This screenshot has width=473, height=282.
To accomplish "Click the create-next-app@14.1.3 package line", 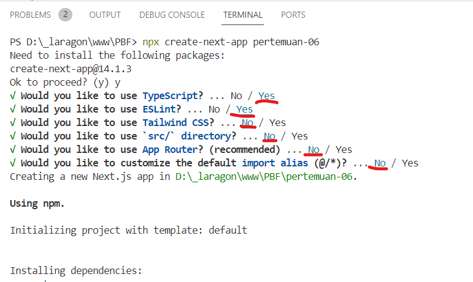I will pyautogui.click(x=71, y=69).
